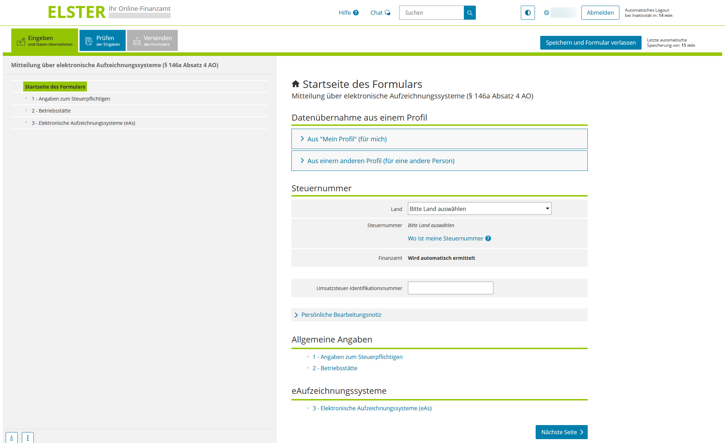Screen dimensions: 725x443
Task: Toggle the contrast mode icon
Action: point(528,13)
